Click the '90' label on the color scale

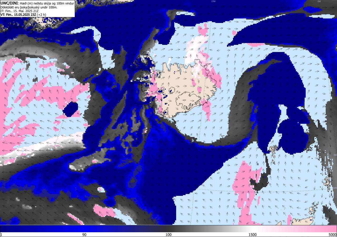pos(84,235)
